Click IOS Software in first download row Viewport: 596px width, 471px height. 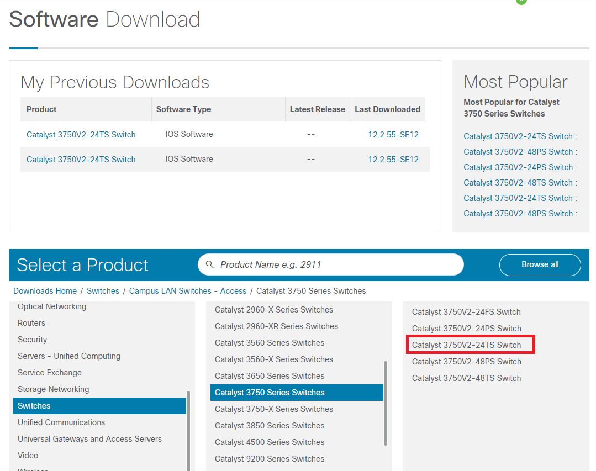tap(189, 135)
